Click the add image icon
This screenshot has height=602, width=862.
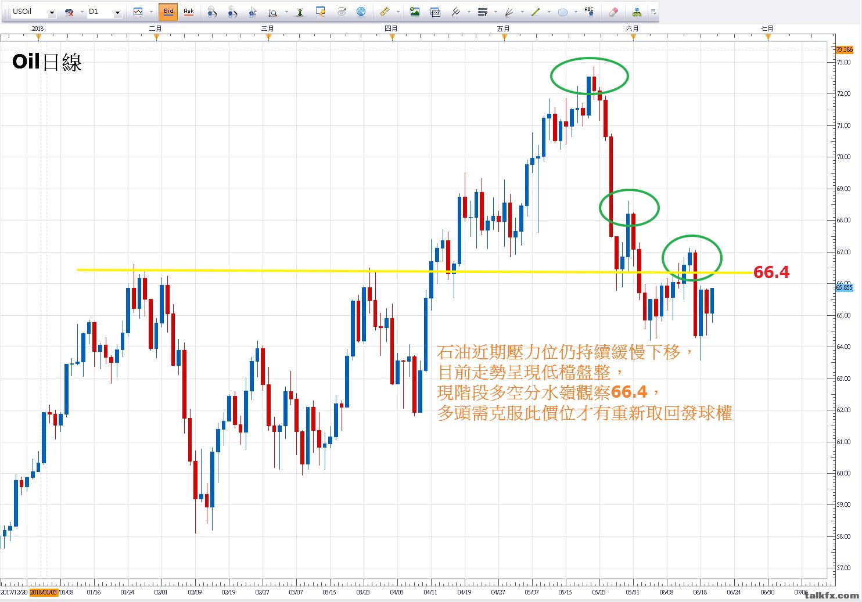click(x=414, y=11)
